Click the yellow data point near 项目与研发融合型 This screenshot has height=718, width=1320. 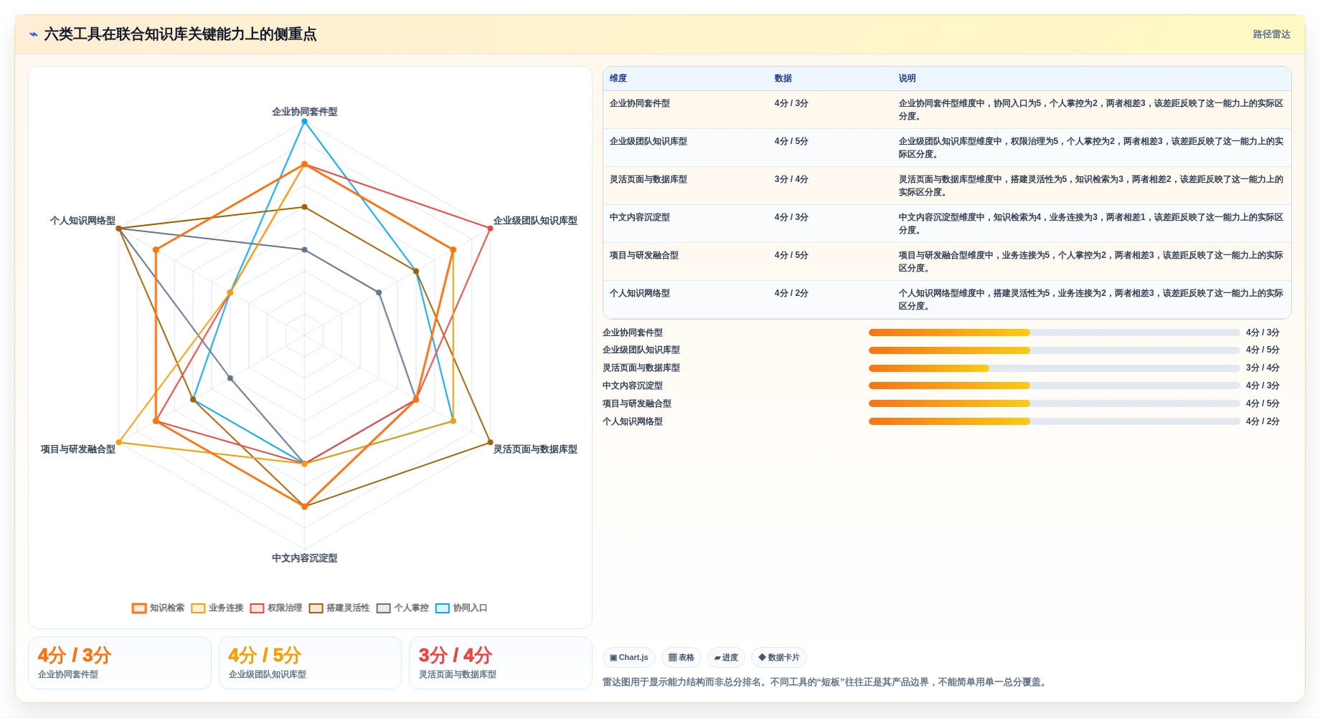(119, 443)
